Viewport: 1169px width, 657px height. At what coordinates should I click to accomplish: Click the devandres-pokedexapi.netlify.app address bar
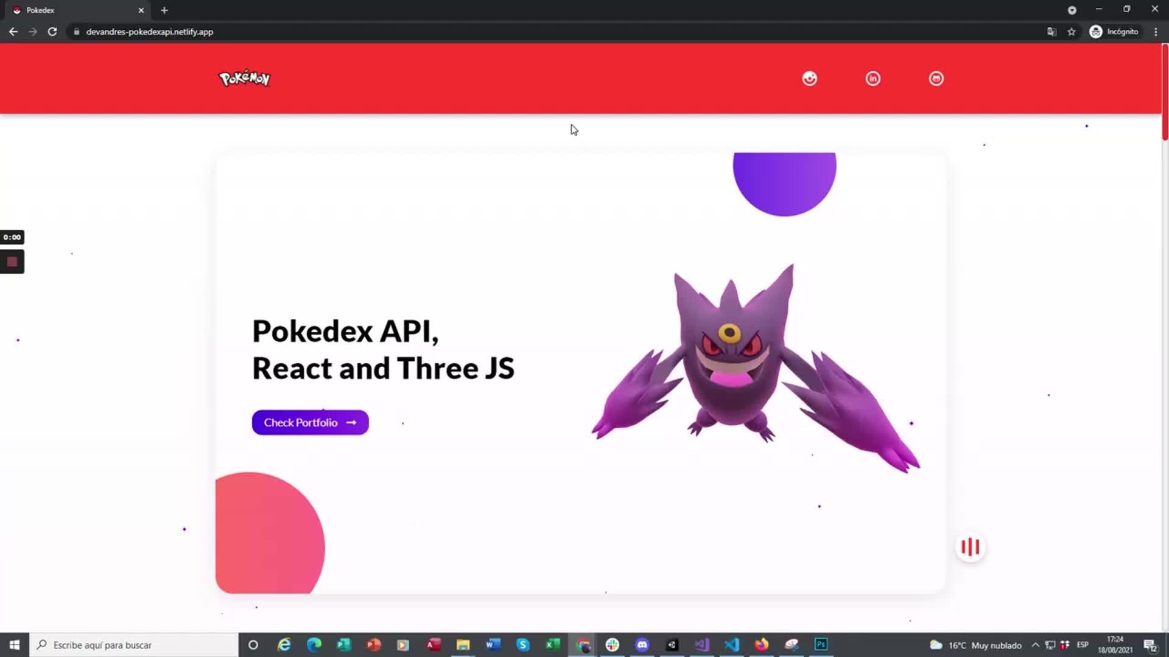[148, 31]
